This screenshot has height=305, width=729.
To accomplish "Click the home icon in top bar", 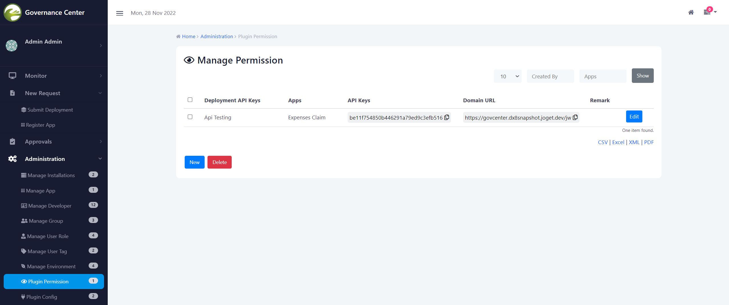I will (x=691, y=12).
